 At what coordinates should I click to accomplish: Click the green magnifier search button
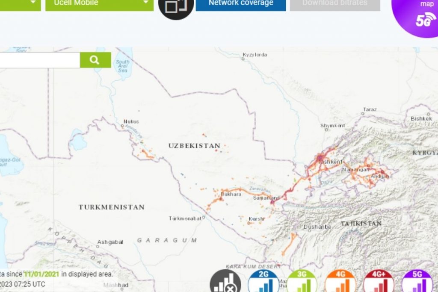[95, 60]
